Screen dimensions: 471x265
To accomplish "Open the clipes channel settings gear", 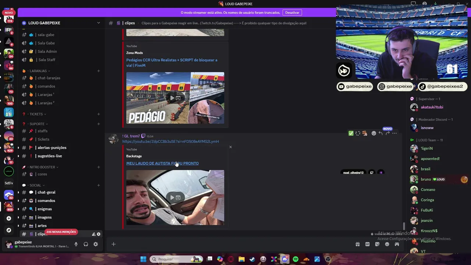I will pos(99,234).
